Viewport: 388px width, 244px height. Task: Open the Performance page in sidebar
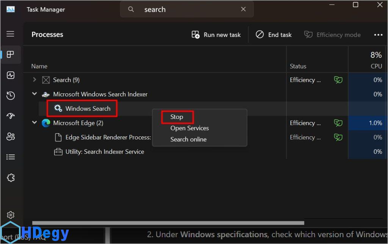(x=11, y=76)
